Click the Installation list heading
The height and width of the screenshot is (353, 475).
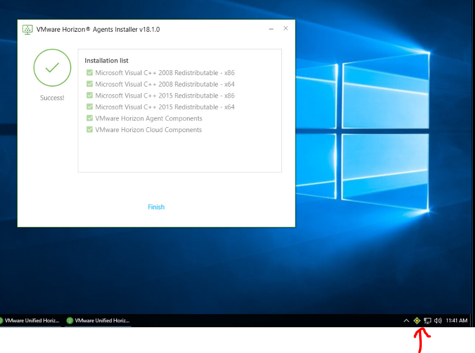pos(106,60)
